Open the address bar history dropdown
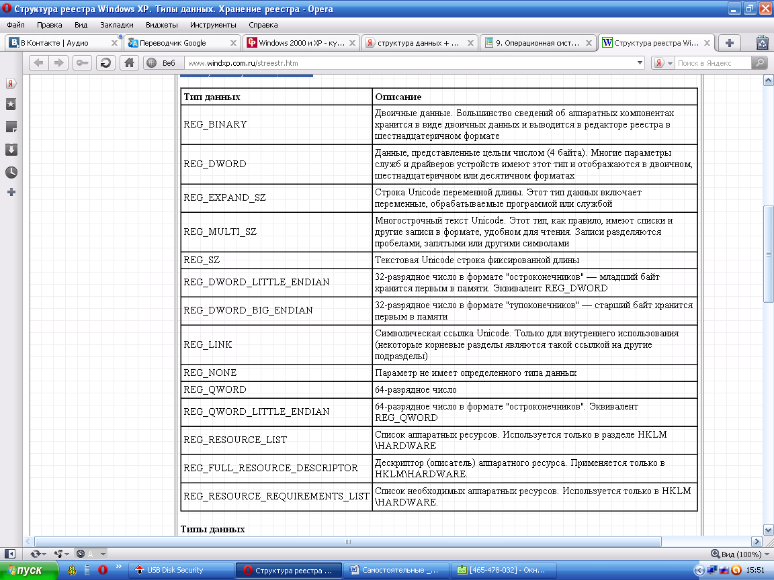774x580 pixels. point(640,62)
